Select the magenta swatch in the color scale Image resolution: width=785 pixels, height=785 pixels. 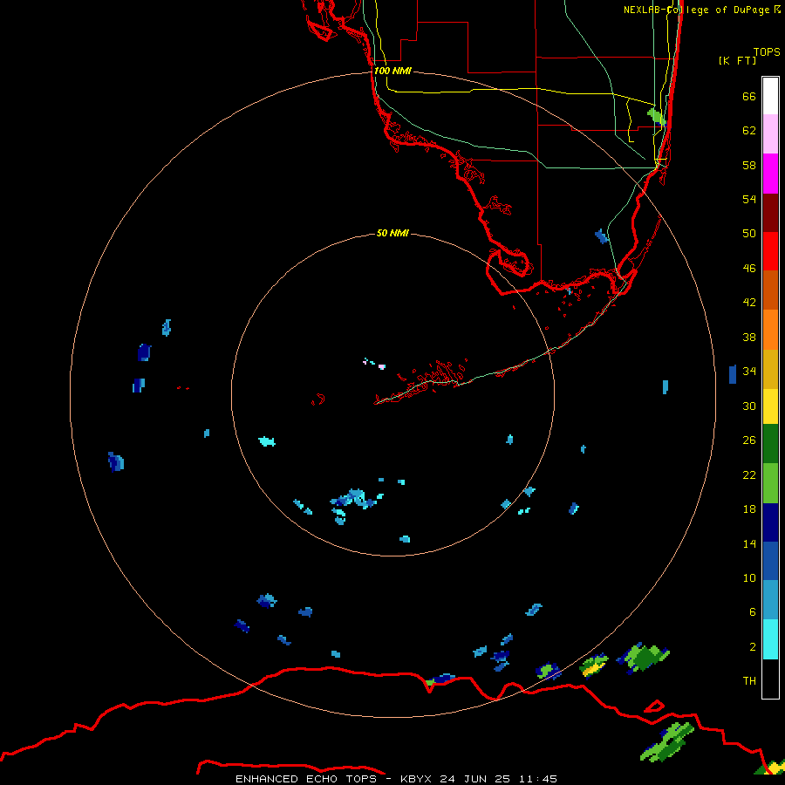click(770, 174)
